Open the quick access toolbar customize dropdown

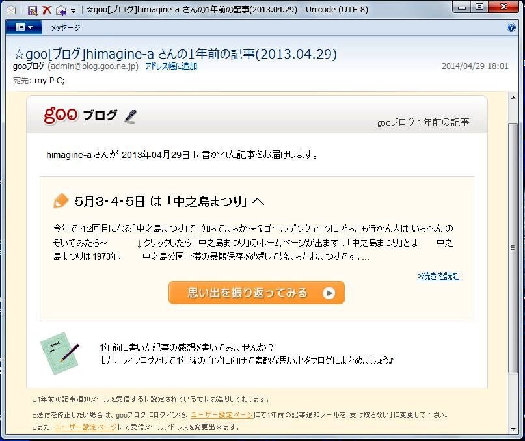tap(74, 11)
